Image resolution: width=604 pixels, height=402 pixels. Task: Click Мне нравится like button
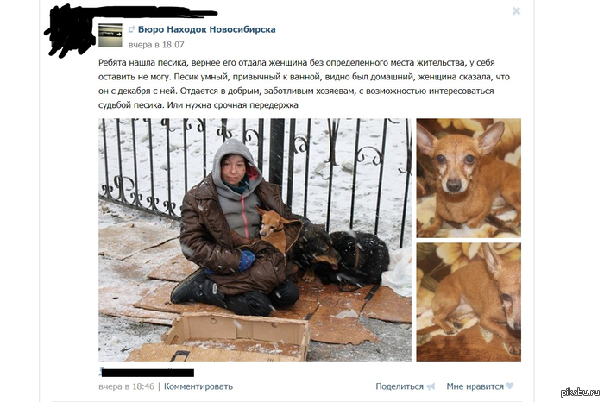pos(475,386)
